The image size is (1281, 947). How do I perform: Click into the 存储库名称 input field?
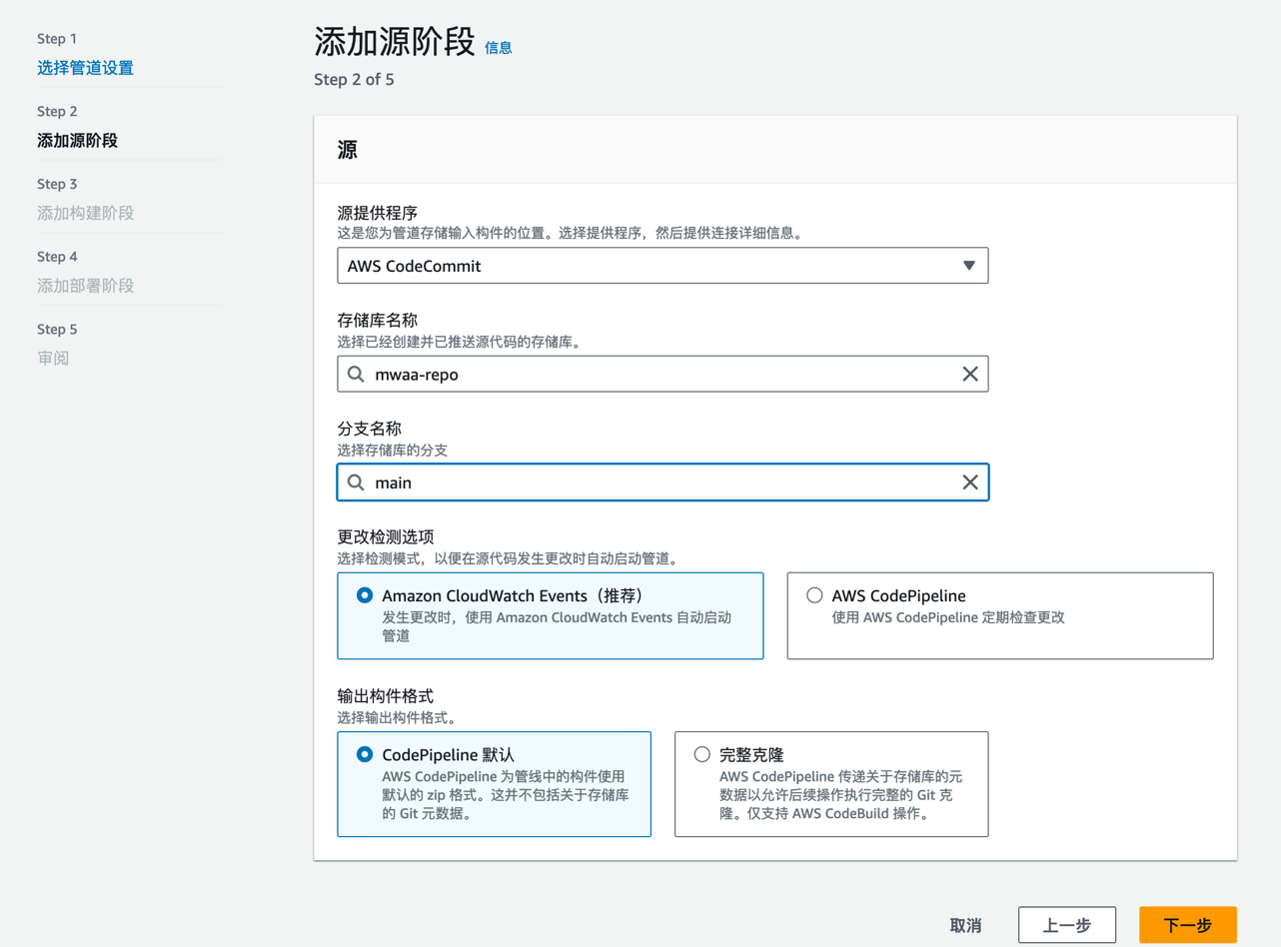(x=662, y=375)
